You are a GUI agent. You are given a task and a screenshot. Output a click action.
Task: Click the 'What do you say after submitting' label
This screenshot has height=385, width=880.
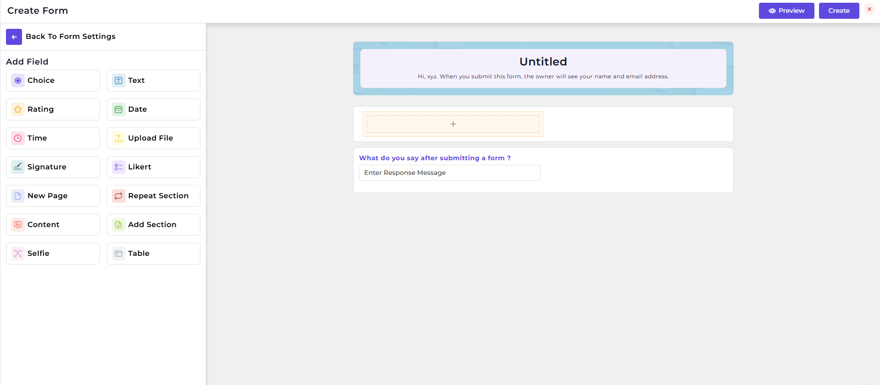click(435, 158)
